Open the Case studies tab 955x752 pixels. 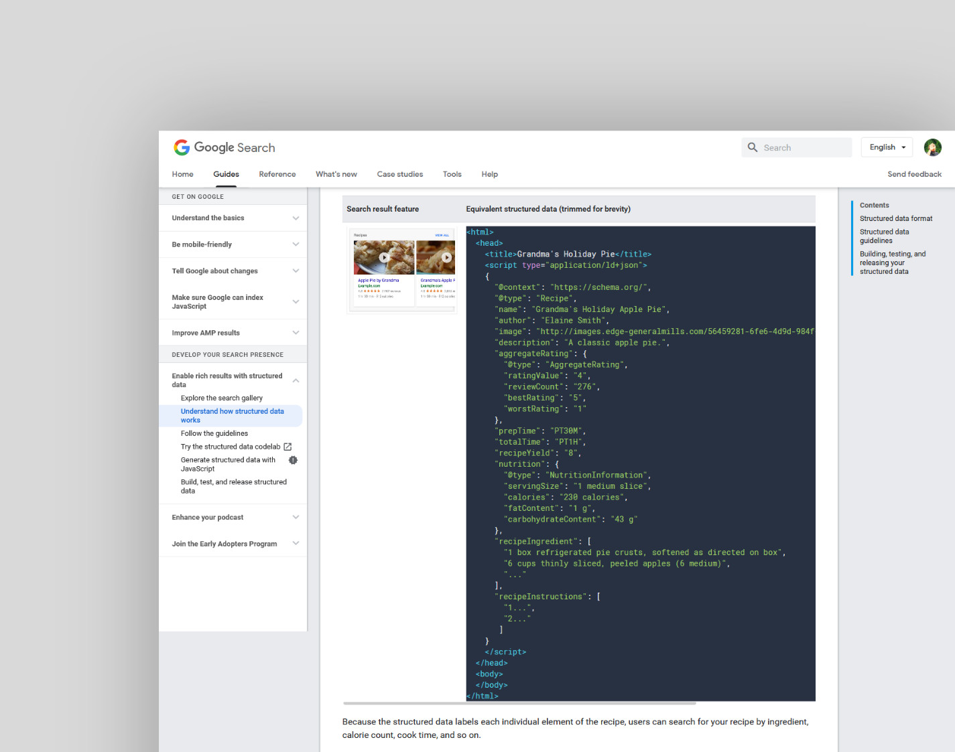pyautogui.click(x=399, y=174)
